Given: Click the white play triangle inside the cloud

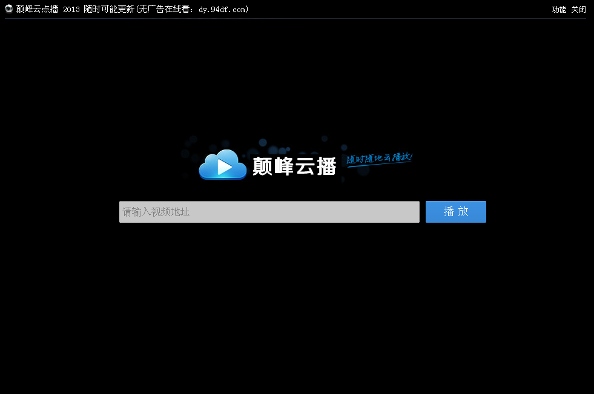Looking at the screenshot, I should coord(225,166).
